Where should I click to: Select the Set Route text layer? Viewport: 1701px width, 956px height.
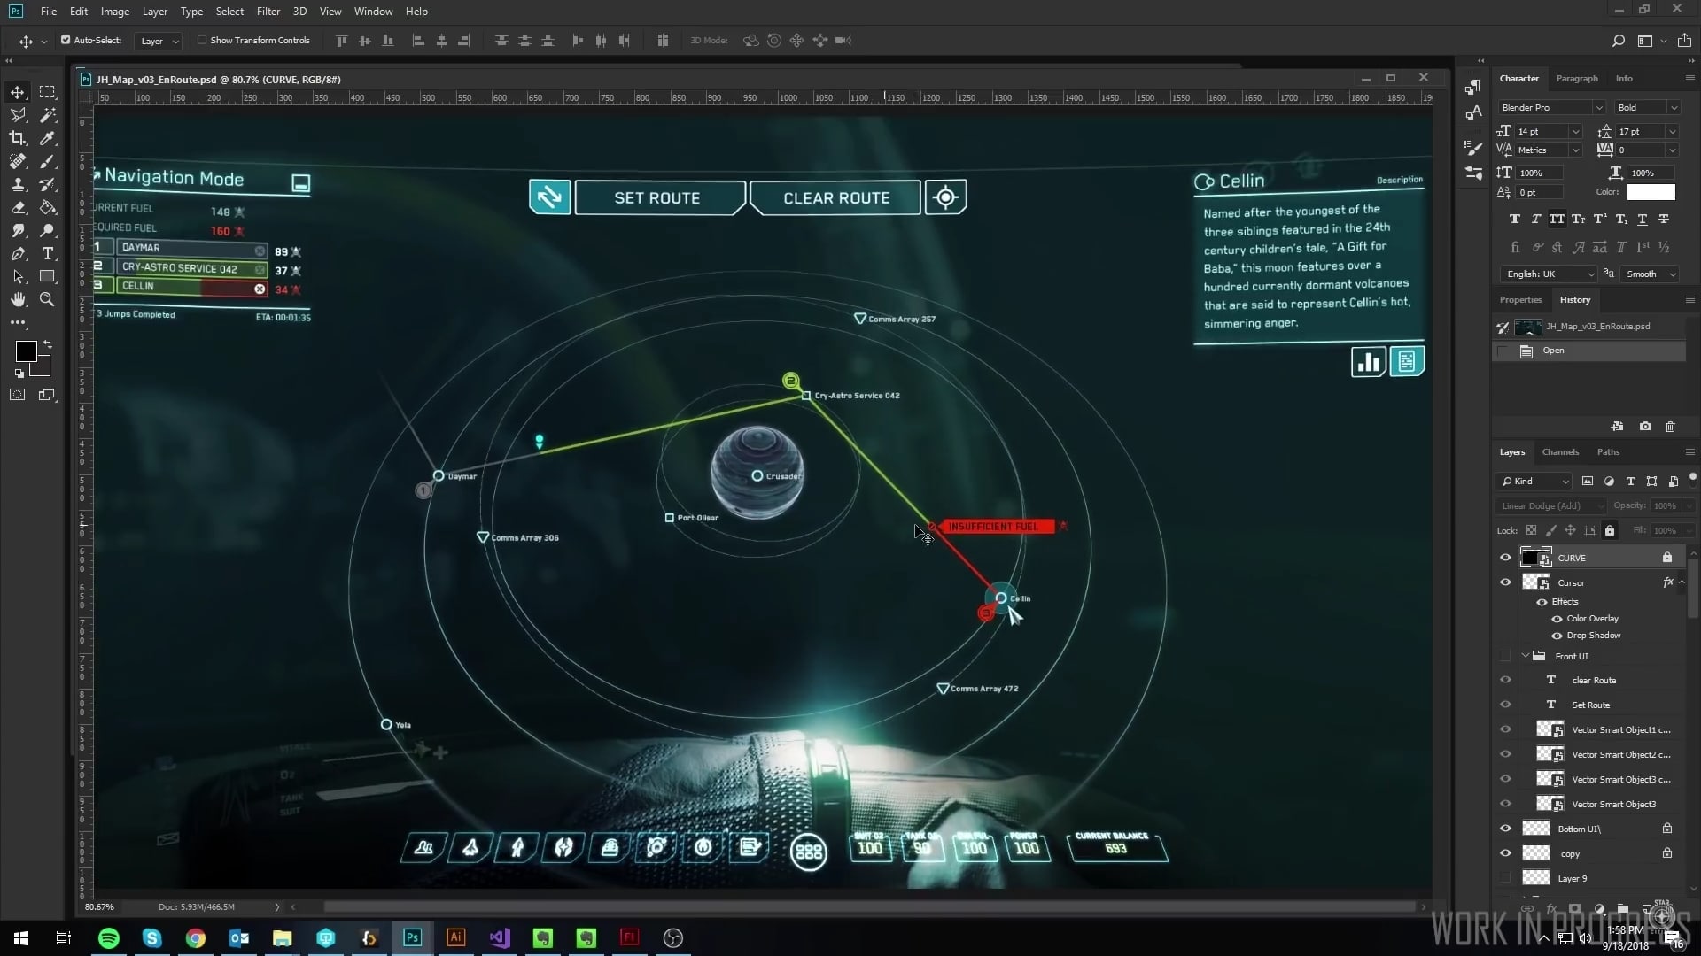[x=1590, y=705]
